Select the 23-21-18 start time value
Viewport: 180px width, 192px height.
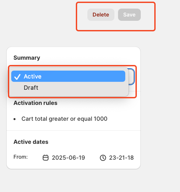121,158
